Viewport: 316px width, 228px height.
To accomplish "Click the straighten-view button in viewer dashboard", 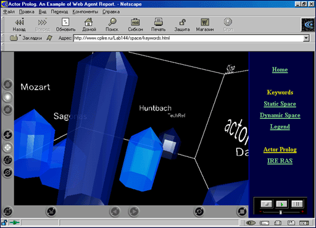I will pos(51,211).
